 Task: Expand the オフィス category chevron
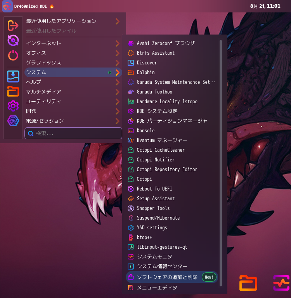click(x=118, y=53)
